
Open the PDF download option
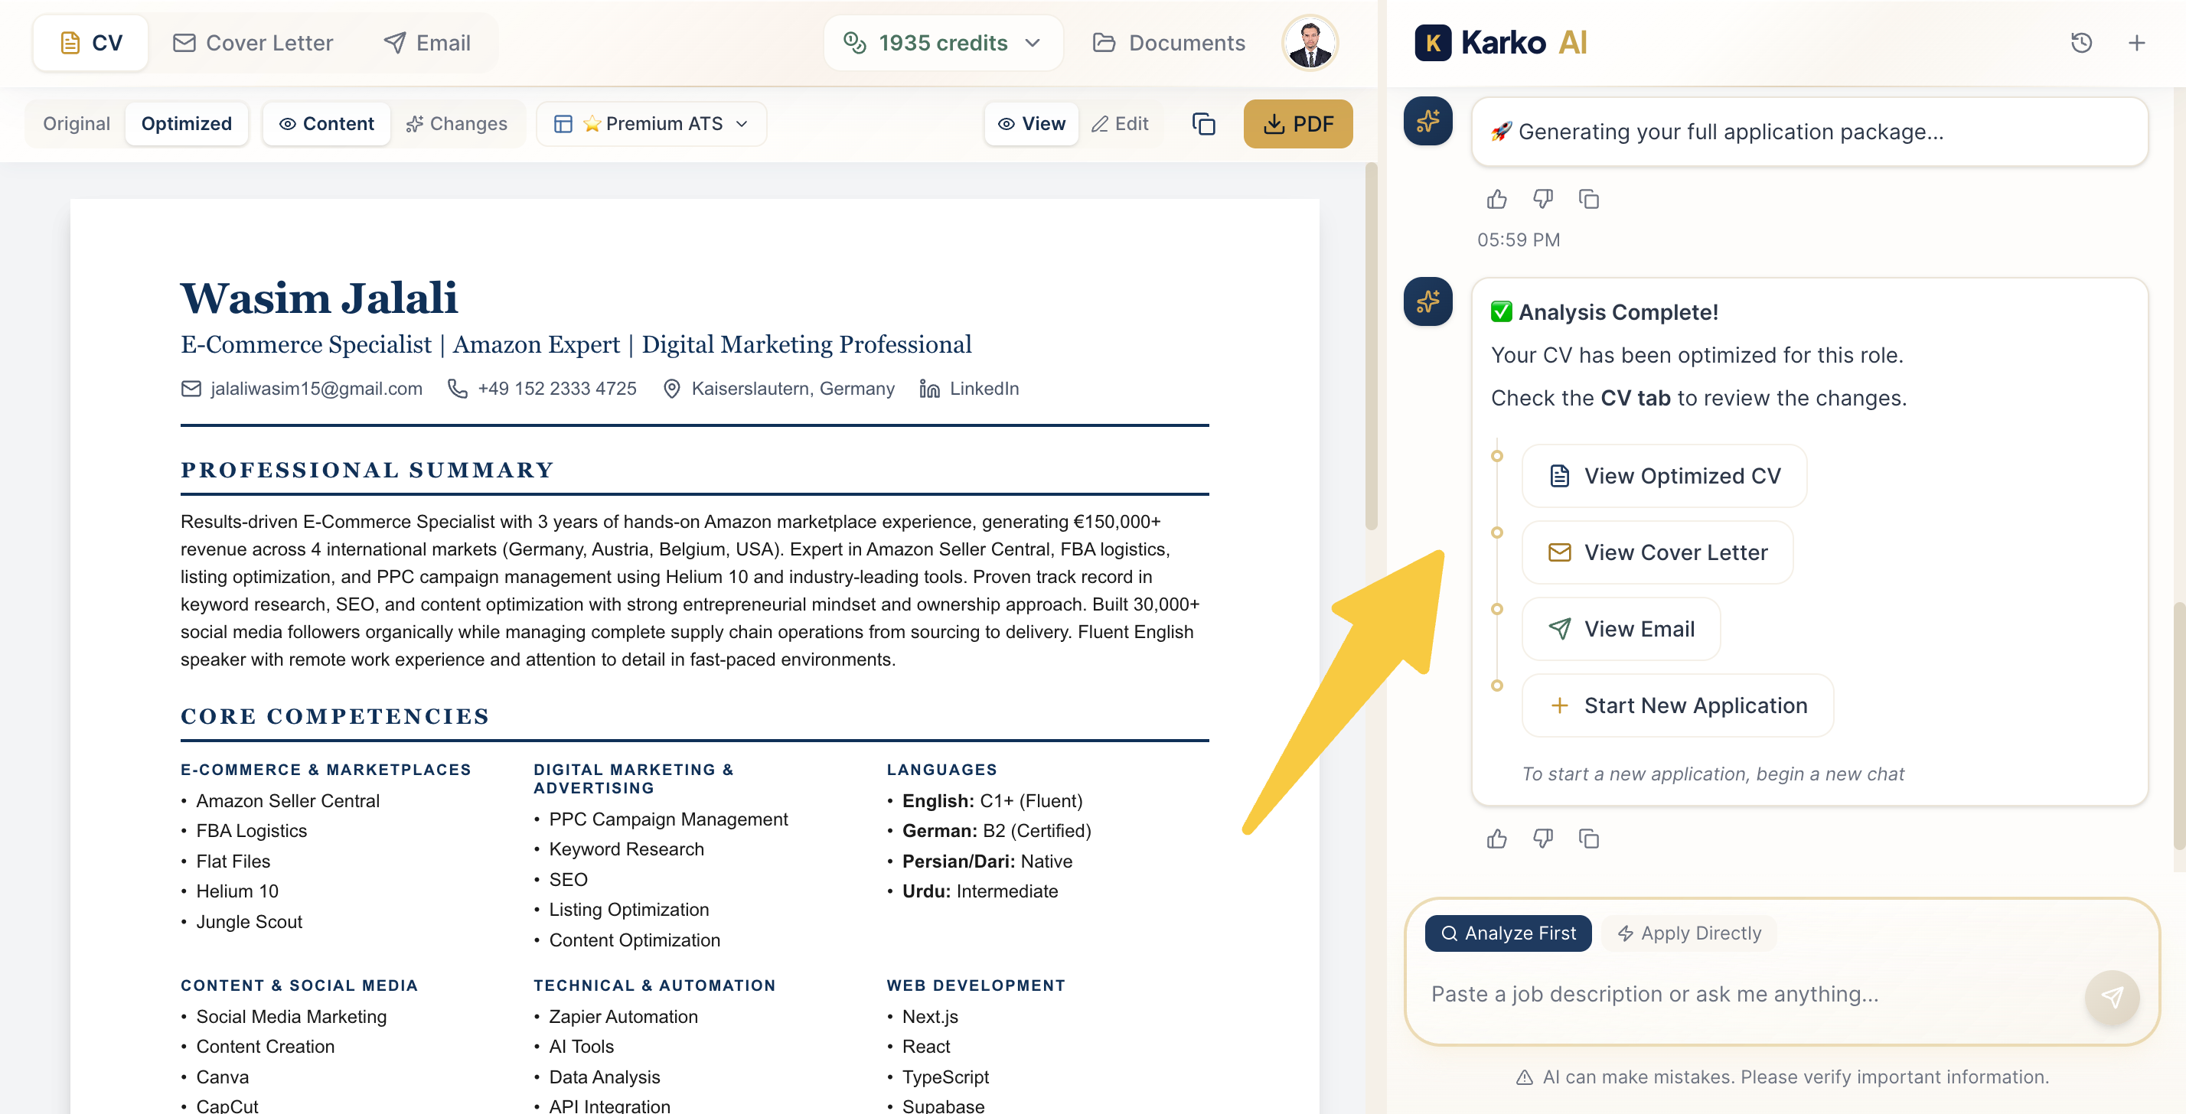click(x=1298, y=124)
